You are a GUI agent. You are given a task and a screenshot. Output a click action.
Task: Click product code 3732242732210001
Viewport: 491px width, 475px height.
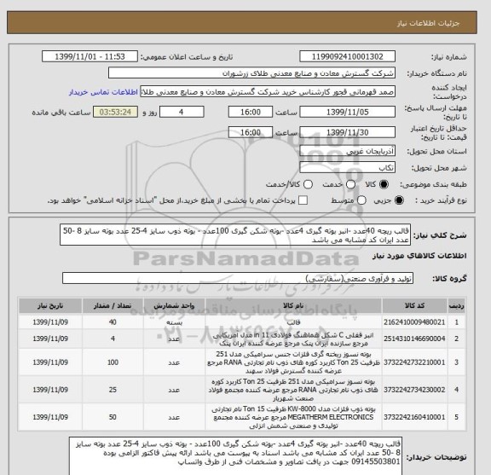[x=414, y=362]
